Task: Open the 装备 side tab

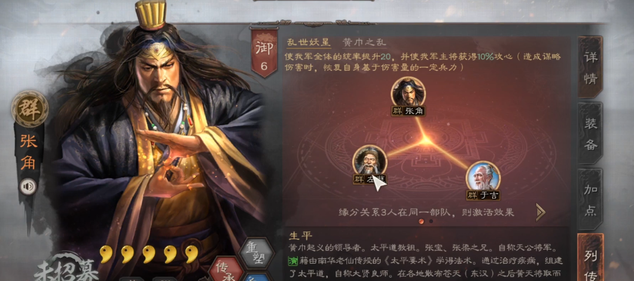Action: 590,134
